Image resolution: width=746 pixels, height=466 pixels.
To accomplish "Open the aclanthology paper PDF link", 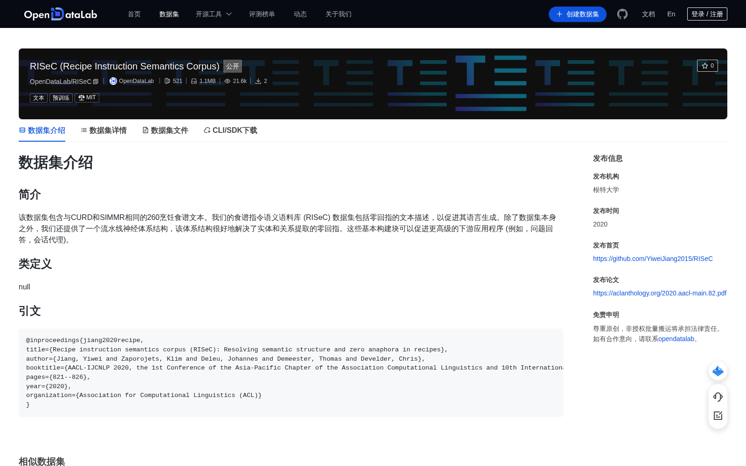I will pyautogui.click(x=660, y=293).
